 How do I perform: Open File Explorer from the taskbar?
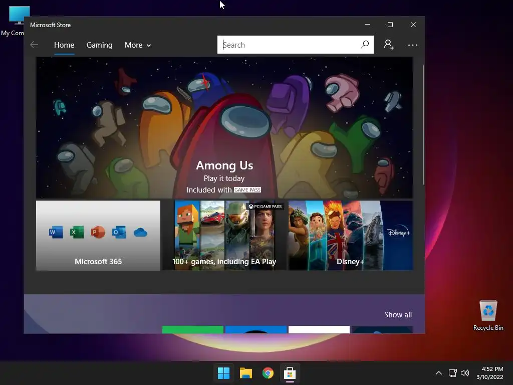pyautogui.click(x=245, y=373)
